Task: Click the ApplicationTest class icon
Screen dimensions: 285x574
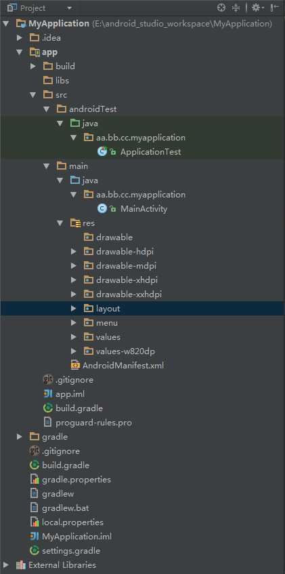Action: tap(102, 151)
